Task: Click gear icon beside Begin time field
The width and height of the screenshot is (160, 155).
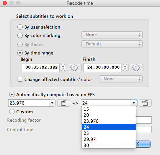Action: tap(74, 68)
